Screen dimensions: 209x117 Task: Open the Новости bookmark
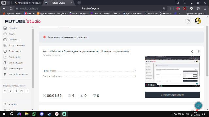coord(30,13)
